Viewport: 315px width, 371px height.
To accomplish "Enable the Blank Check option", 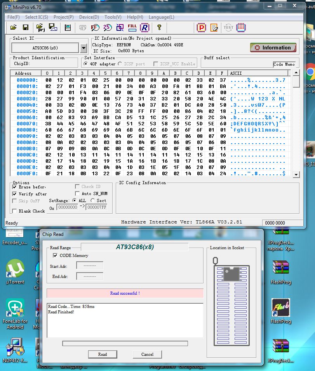I will pyautogui.click(x=15, y=211).
